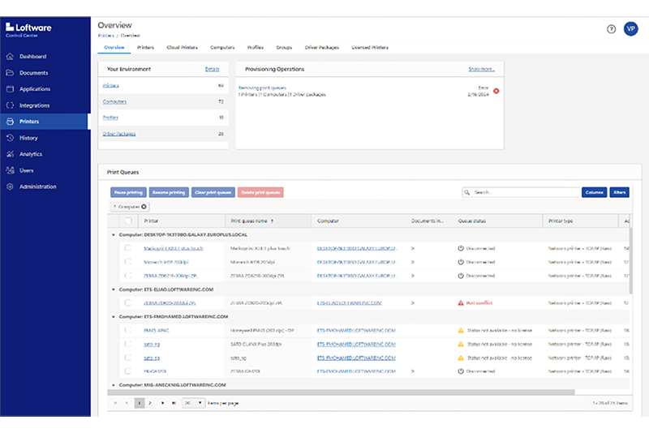Check the Monarch 9406 203dpi row checkbox
The height and width of the screenshot is (433, 649).
[x=128, y=262]
